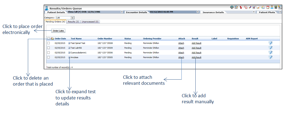288x116 pixels.
Task: Tick the checkbox for Test Spinal Test
Action: (48, 43)
